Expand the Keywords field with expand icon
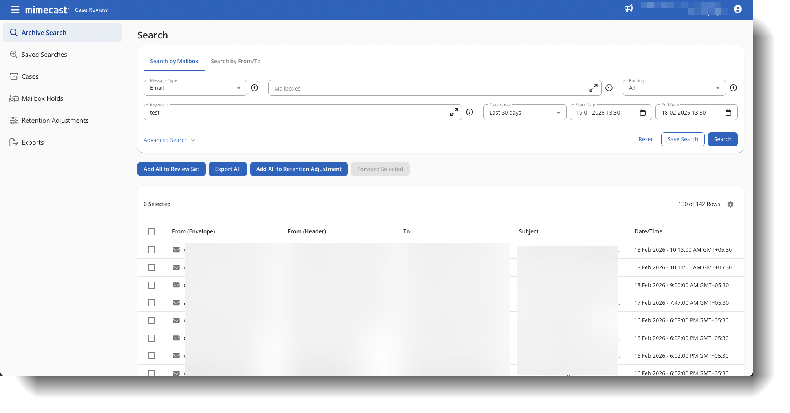This screenshot has height=413, width=790. 454,113
